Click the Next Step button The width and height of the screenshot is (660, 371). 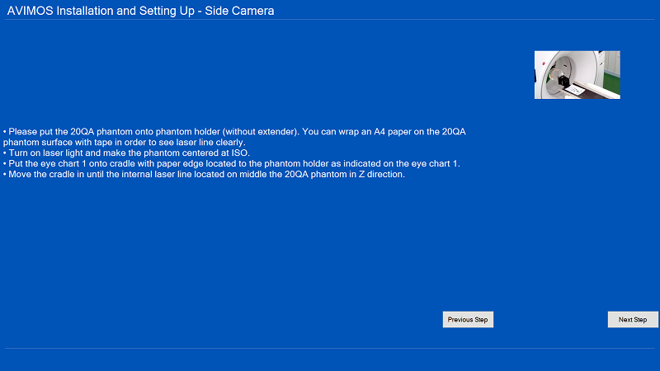pyautogui.click(x=633, y=320)
